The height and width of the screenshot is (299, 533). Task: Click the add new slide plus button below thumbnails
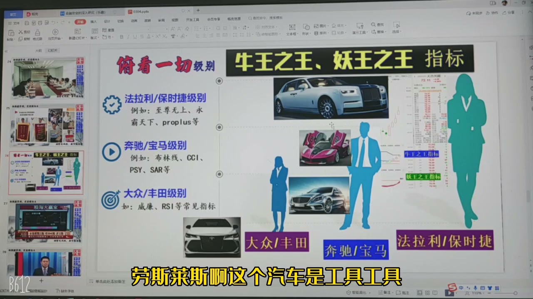click(41, 280)
